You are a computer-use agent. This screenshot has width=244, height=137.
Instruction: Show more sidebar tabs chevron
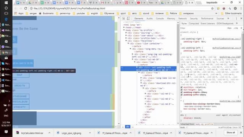(237, 24)
